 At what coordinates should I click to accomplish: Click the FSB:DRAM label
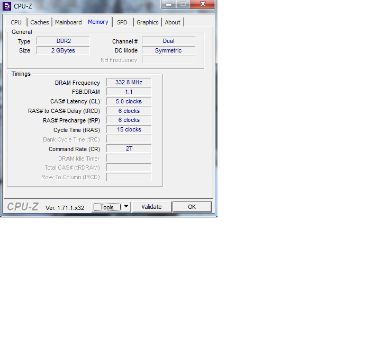86,92
